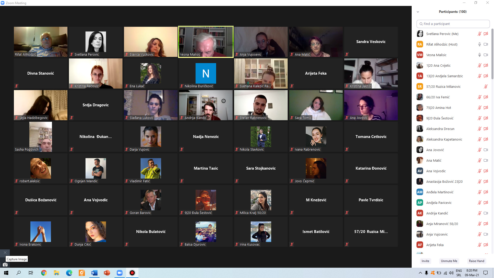The image size is (494, 278).
Task: Select Nikolina Đuričković tile with N avatar
Action: tap(206, 73)
